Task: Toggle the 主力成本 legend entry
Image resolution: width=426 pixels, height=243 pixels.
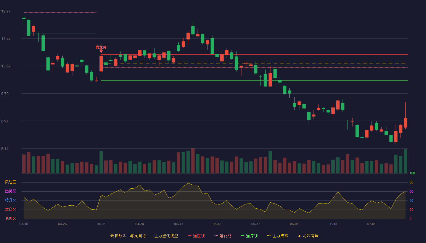Action: click(x=278, y=236)
